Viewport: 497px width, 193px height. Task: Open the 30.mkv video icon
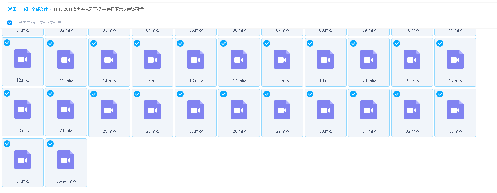pyautogui.click(x=325, y=110)
